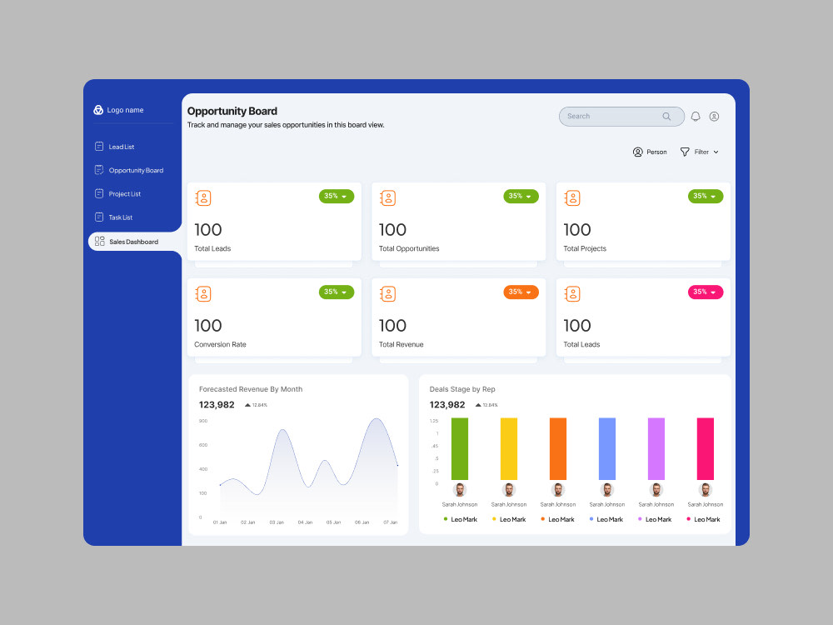This screenshot has height=625, width=833.
Task: Click the orange bar in Deals chart
Action: point(558,448)
